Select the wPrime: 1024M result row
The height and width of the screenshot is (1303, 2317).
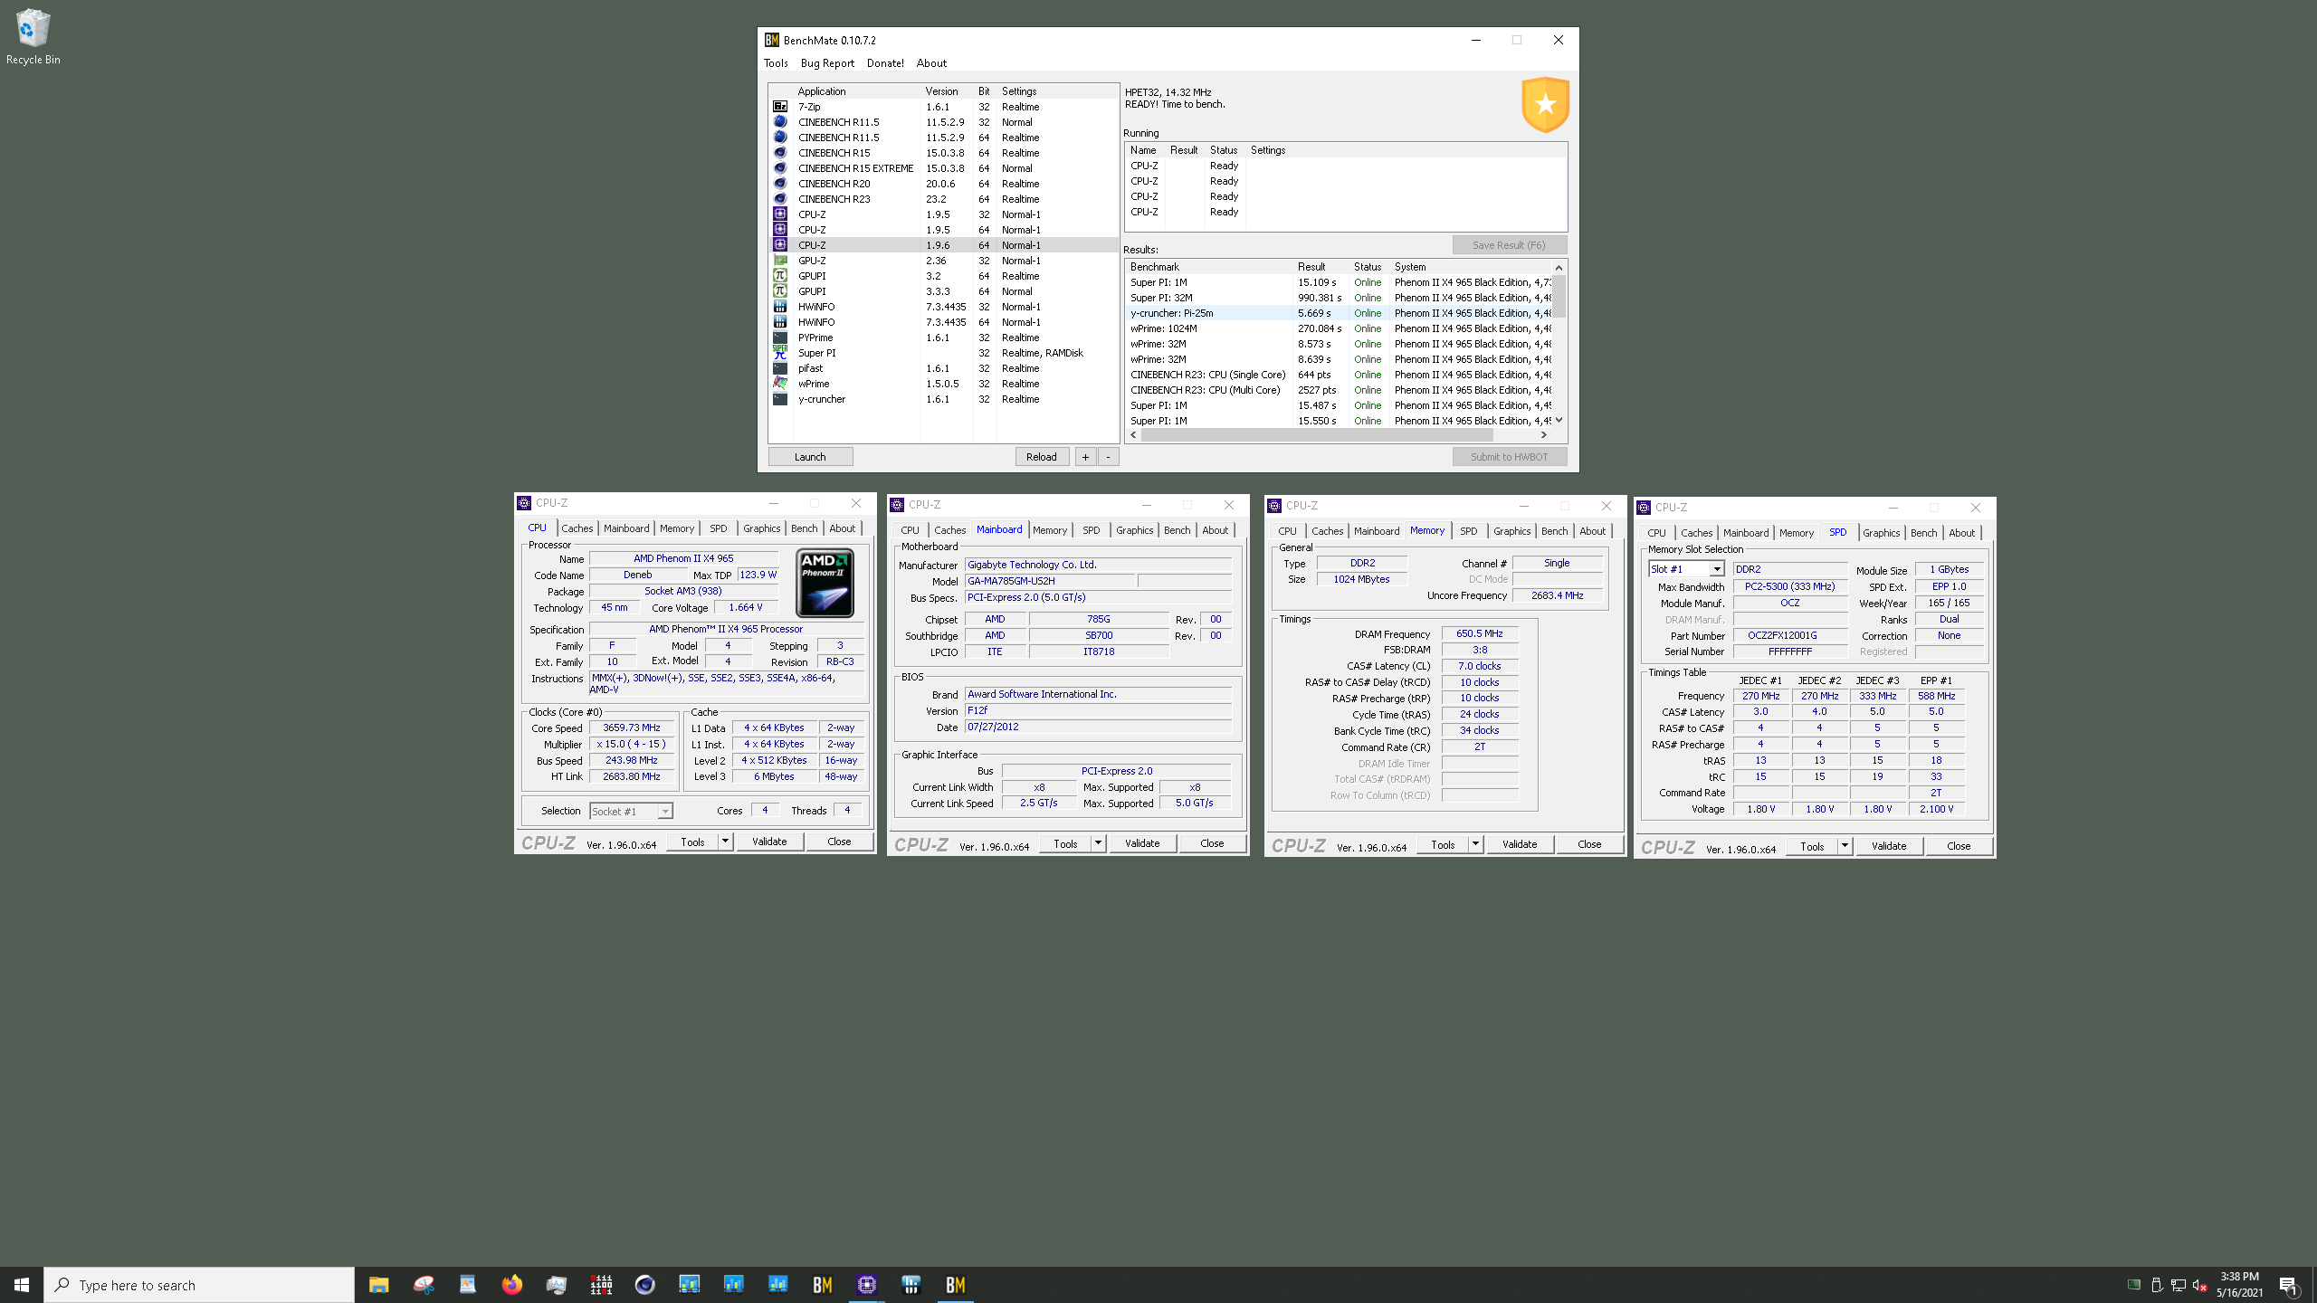point(1340,328)
